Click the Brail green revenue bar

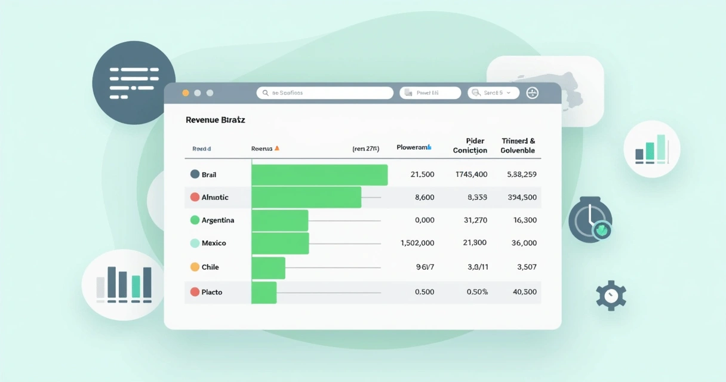[x=319, y=175]
